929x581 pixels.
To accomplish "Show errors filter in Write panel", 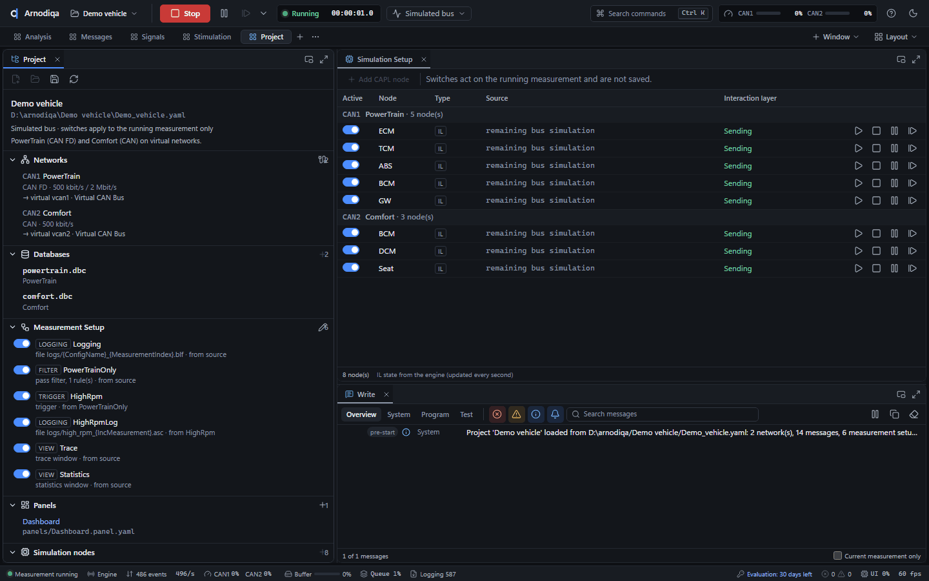I will (497, 414).
